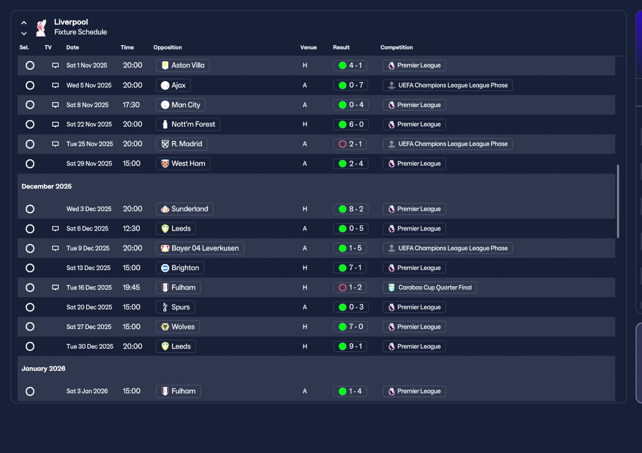Select the Leeds 30 Dec fixture radio button
The image size is (642, 453).
[30, 346]
